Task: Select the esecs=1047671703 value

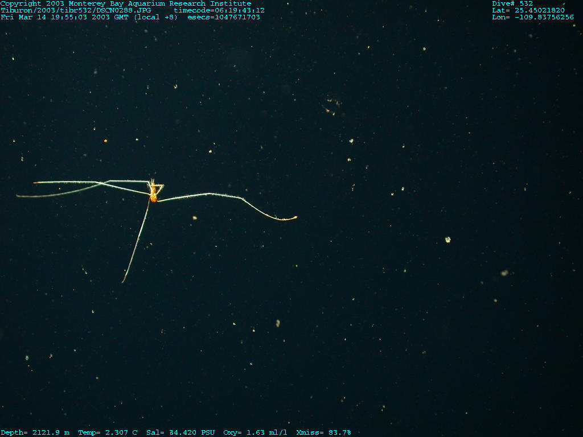Action: point(224,17)
